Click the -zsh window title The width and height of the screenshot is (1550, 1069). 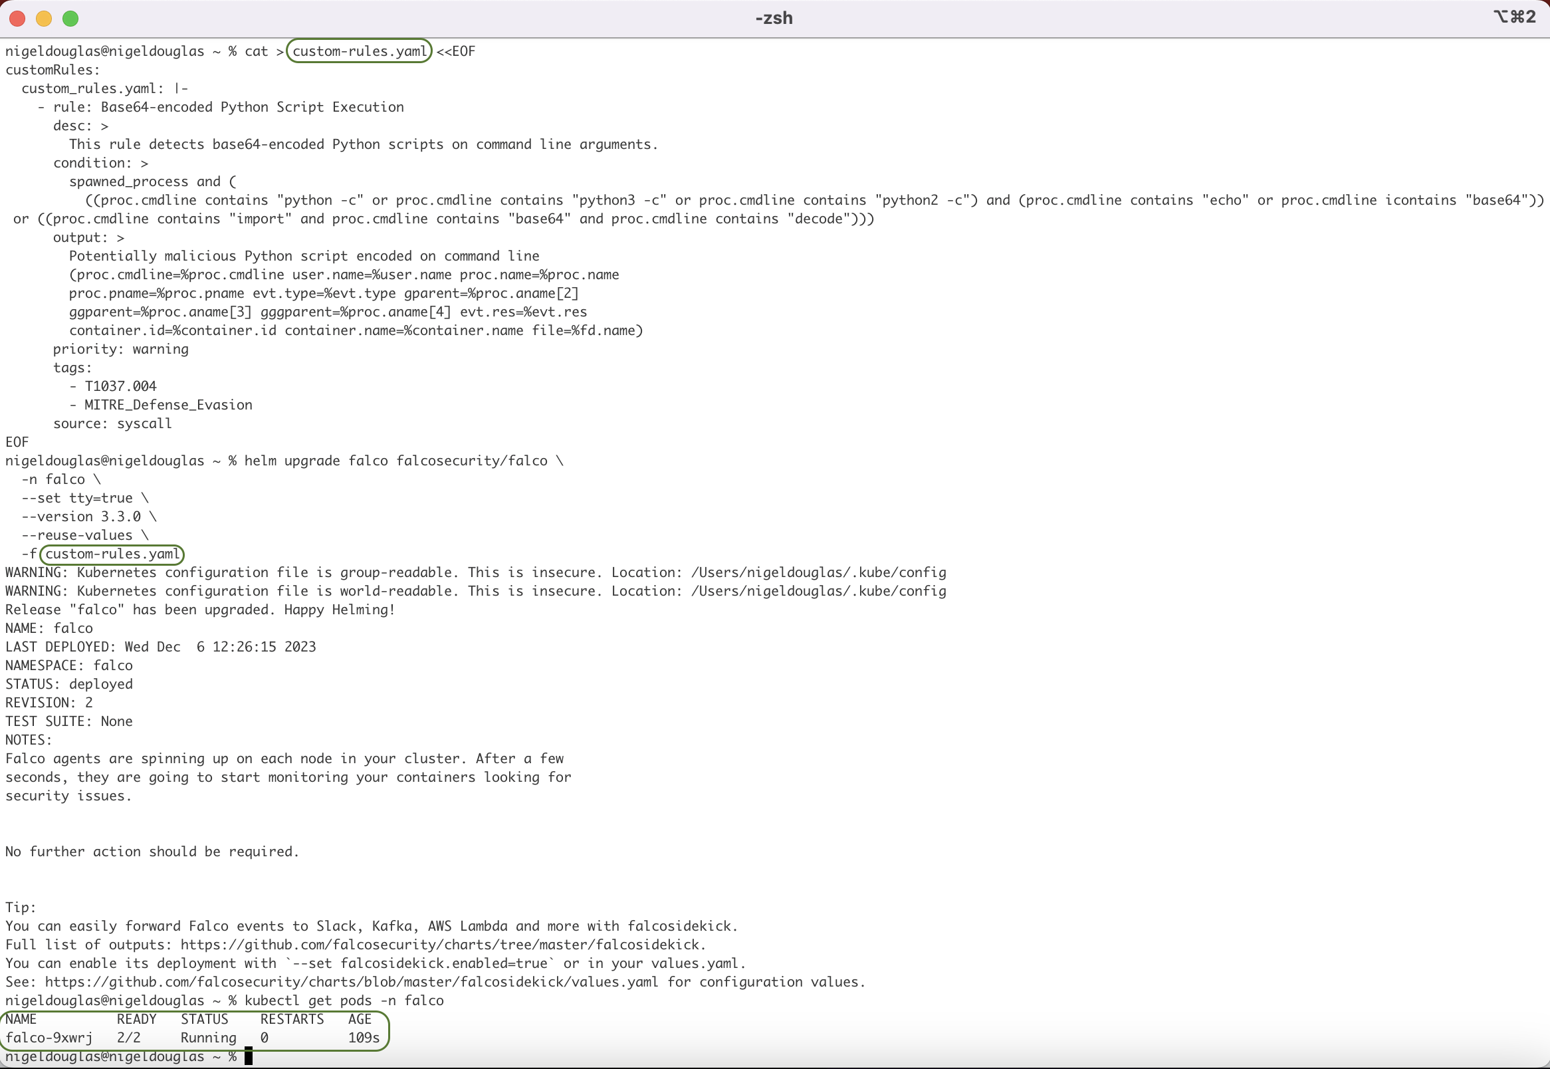click(774, 18)
